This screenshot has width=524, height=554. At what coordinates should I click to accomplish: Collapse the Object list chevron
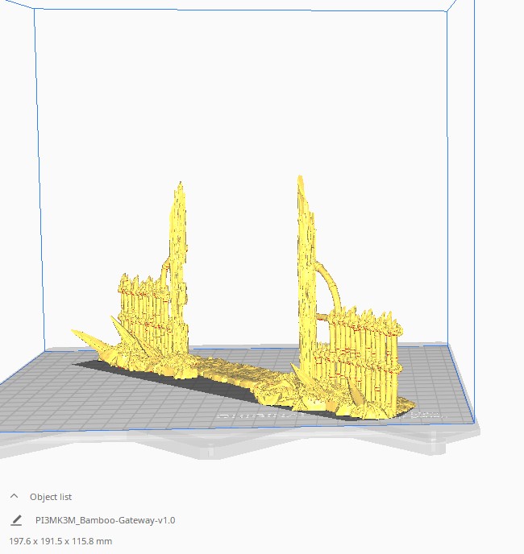(14, 497)
